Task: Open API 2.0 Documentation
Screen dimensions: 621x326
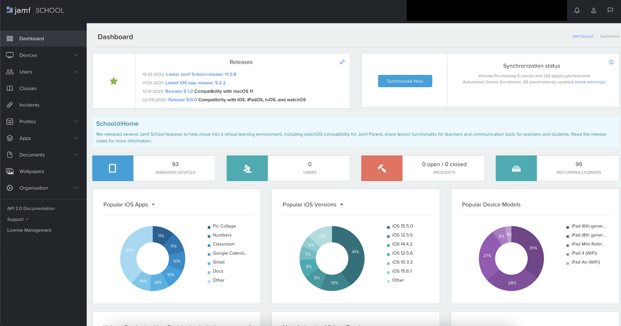Action: 31,209
